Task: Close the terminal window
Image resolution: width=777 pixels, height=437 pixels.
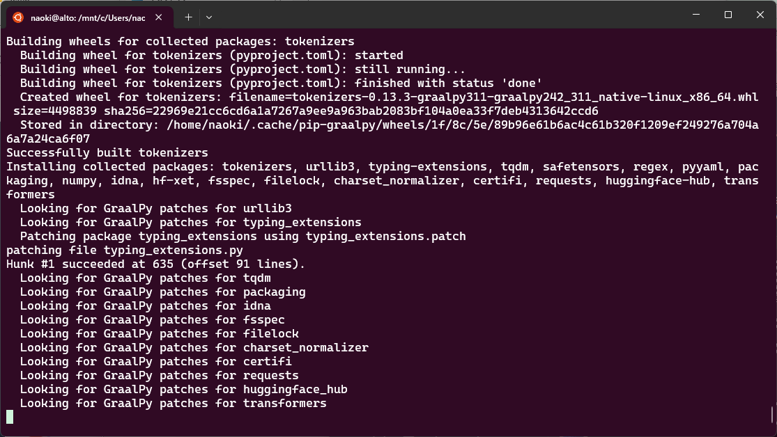Action: coord(760,15)
